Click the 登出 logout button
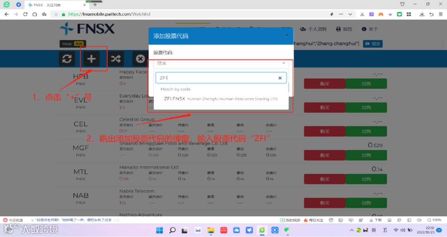The image size is (447, 237). point(373,43)
